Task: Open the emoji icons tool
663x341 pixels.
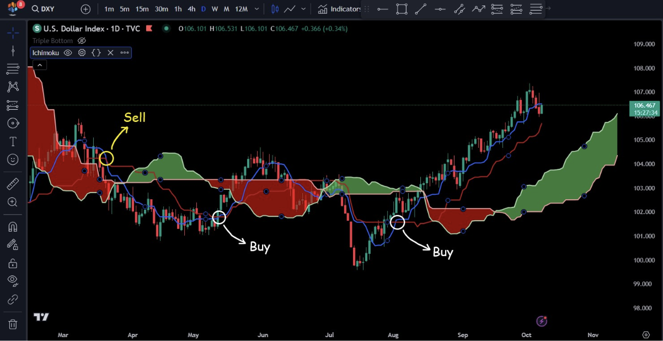Action: [x=13, y=159]
